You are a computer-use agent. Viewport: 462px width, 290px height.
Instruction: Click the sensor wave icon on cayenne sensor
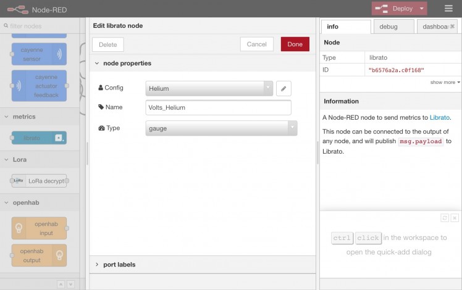pos(59,54)
